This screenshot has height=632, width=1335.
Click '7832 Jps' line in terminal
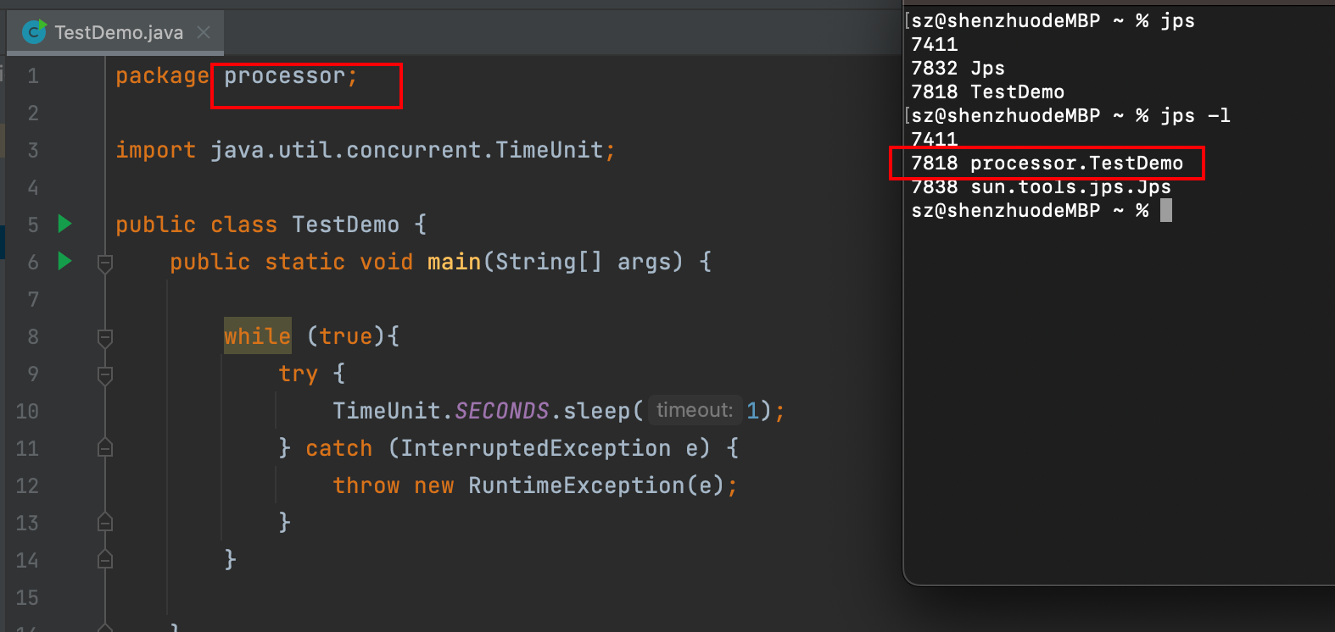click(958, 68)
